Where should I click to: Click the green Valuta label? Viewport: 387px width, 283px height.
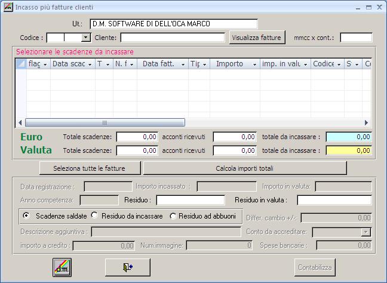coord(36,150)
